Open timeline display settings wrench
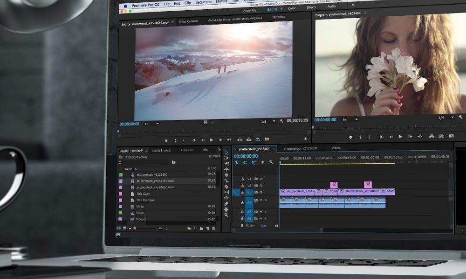Viewport: 466px width, 279px height. 271,162
